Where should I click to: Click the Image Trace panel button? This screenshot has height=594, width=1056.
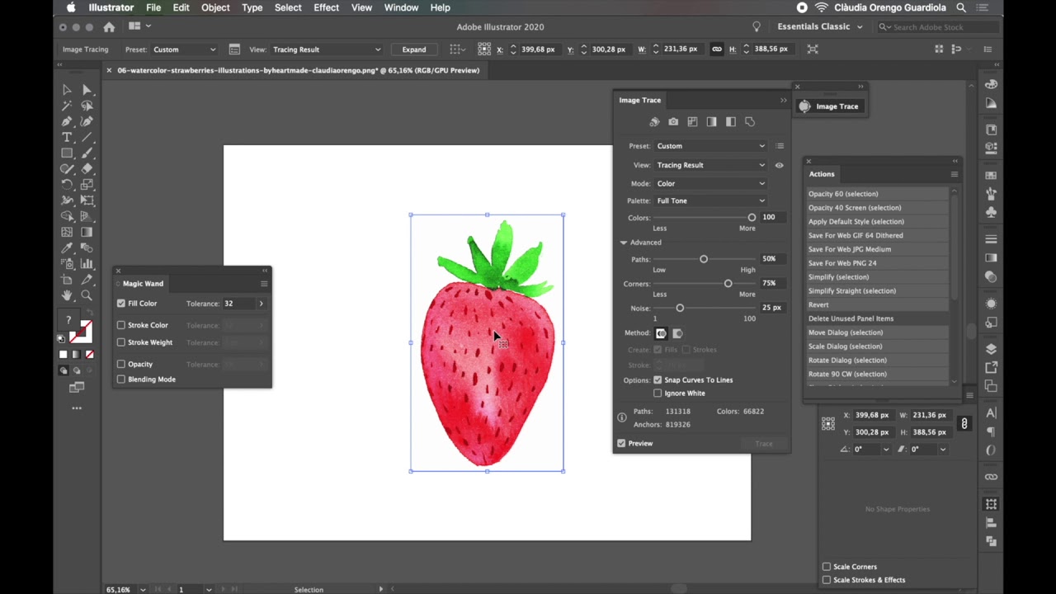829,106
